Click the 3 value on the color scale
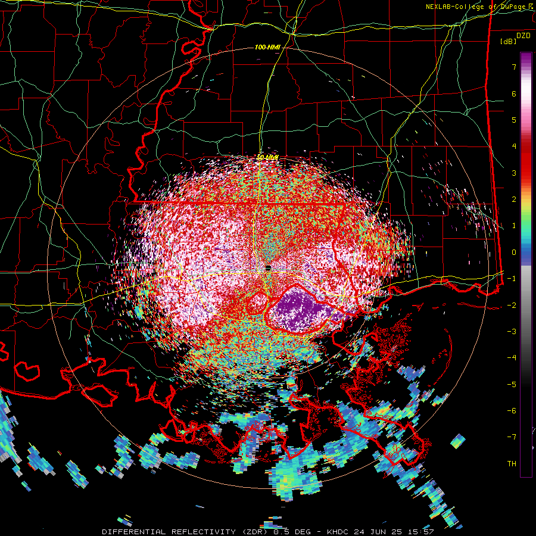Viewport: 536px width, 536px height. click(x=514, y=173)
